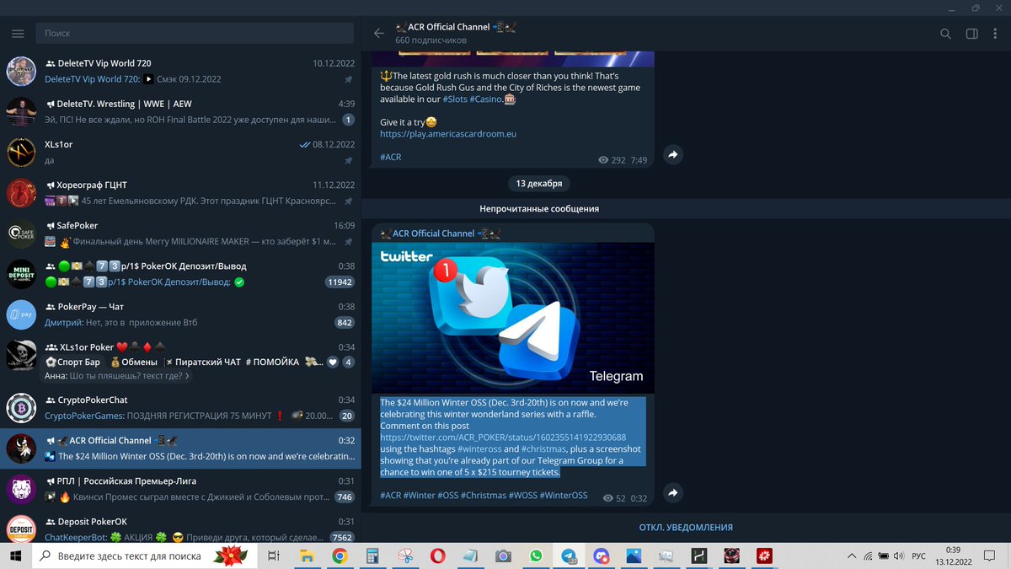Open the Camera app from taskbar

(503, 556)
